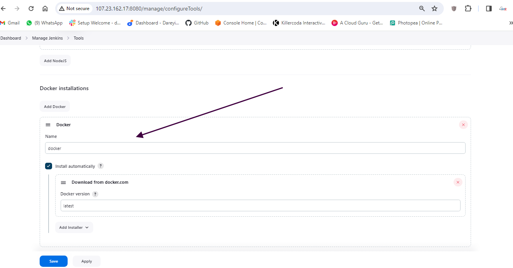Go to Dashboard breadcrumb
Screen dimensions: 513x268
coord(11,38)
